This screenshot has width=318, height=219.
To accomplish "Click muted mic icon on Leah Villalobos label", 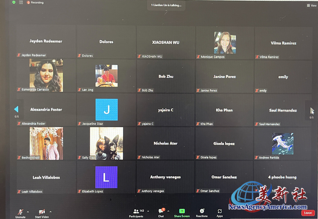I will 19,192.
